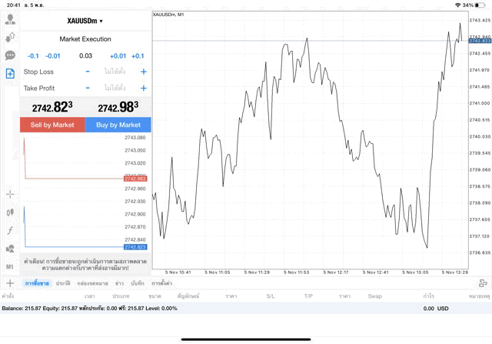This screenshot has height=344, width=492.
Task: Open the chat messages icon
Action: [10, 55]
